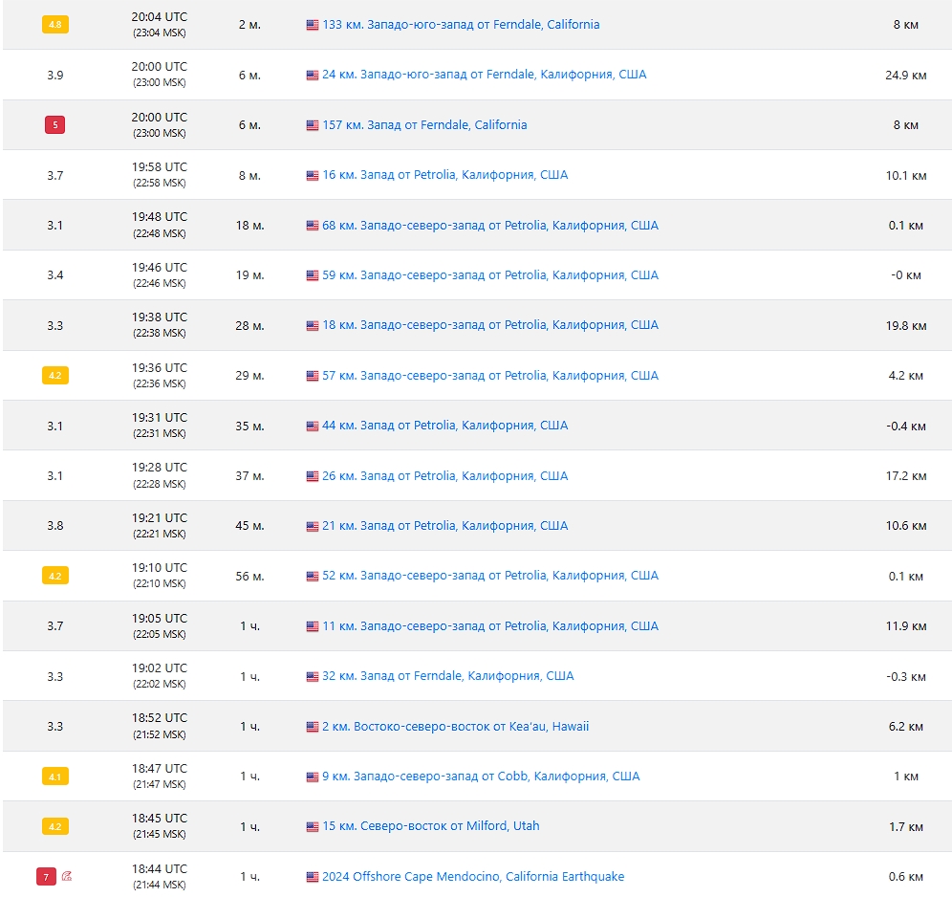The height and width of the screenshot is (897, 952).
Task: Open 21 км Запад от Petrolia link
Action: pyautogui.click(x=445, y=525)
